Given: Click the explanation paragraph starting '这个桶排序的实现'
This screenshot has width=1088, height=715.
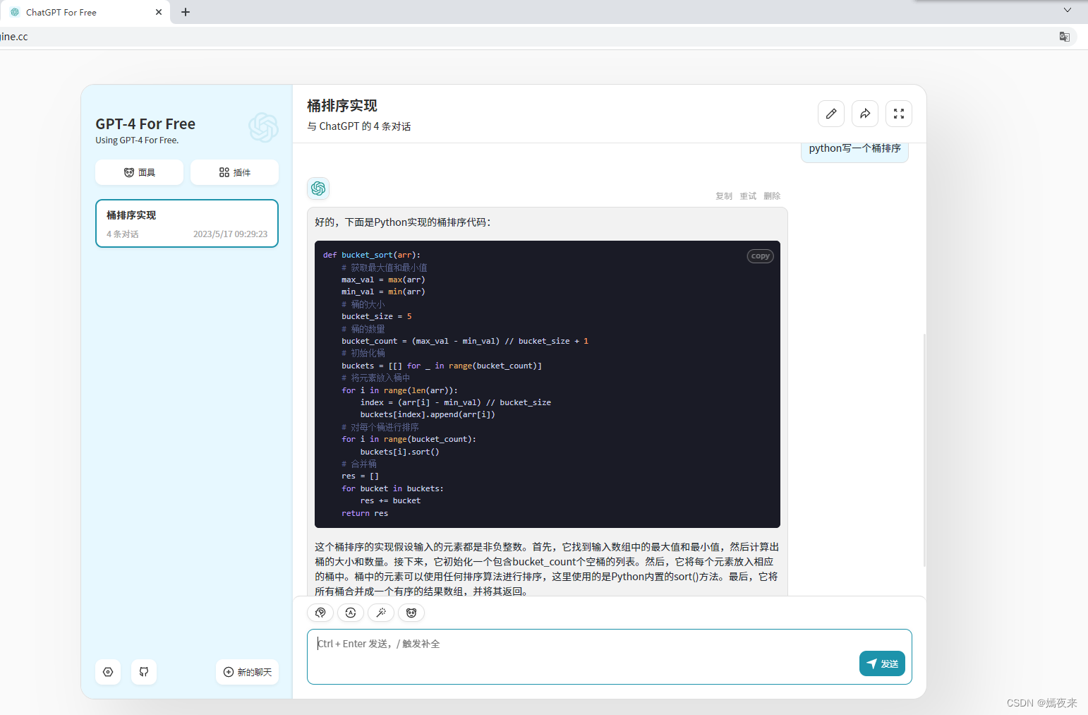Looking at the screenshot, I should (x=547, y=569).
